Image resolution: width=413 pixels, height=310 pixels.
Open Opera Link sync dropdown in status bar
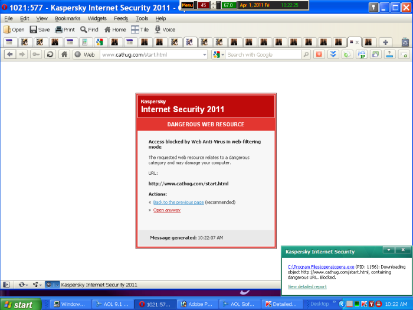23,285
